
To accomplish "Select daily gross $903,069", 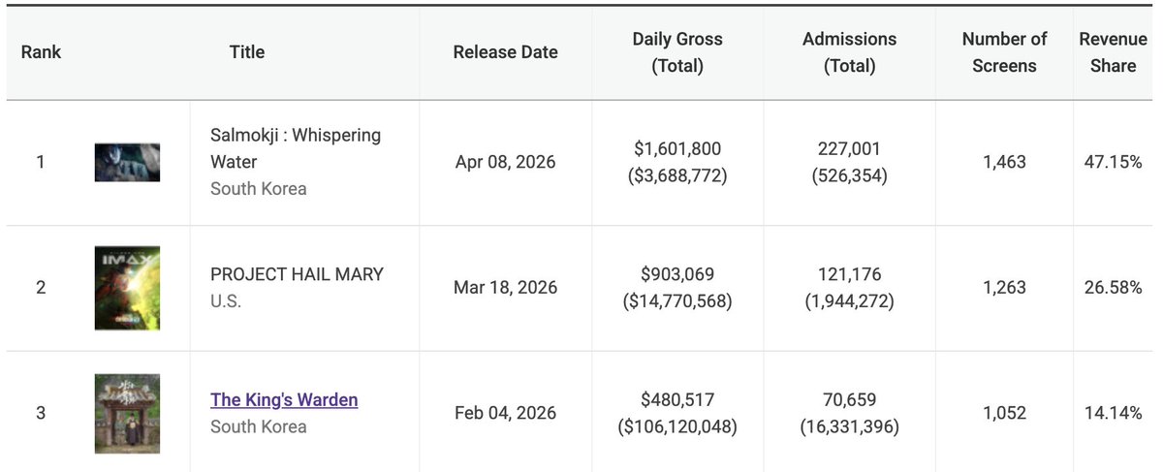I will [x=677, y=274].
